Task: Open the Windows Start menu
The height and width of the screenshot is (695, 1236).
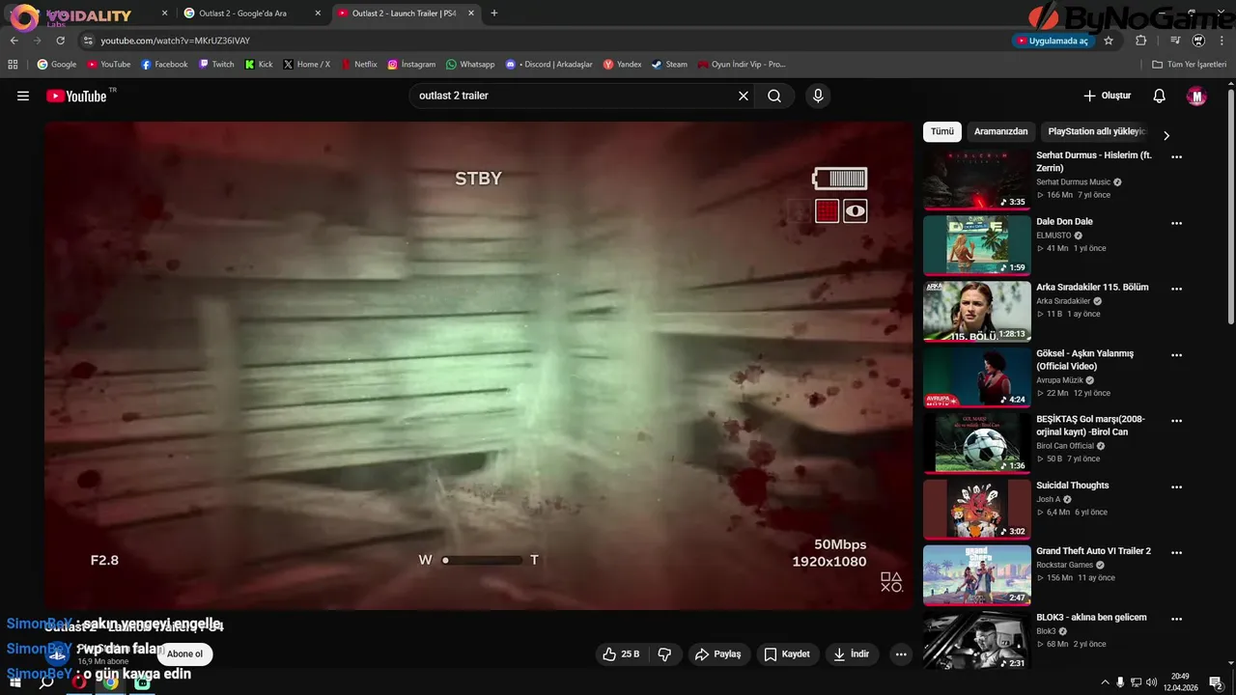Action: click(15, 682)
